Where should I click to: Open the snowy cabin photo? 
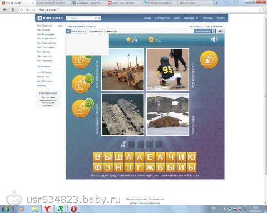click(168, 115)
